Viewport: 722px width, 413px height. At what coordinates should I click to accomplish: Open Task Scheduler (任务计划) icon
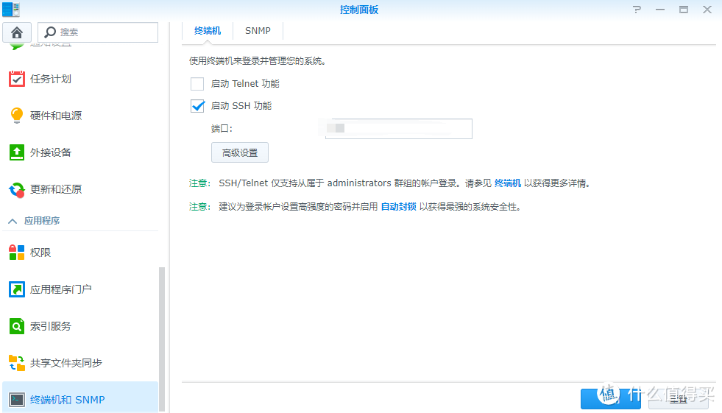point(17,79)
